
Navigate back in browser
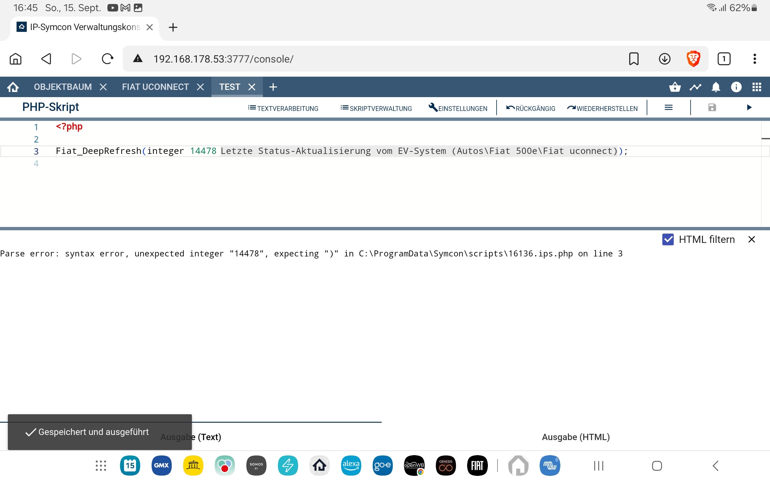click(x=46, y=59)
